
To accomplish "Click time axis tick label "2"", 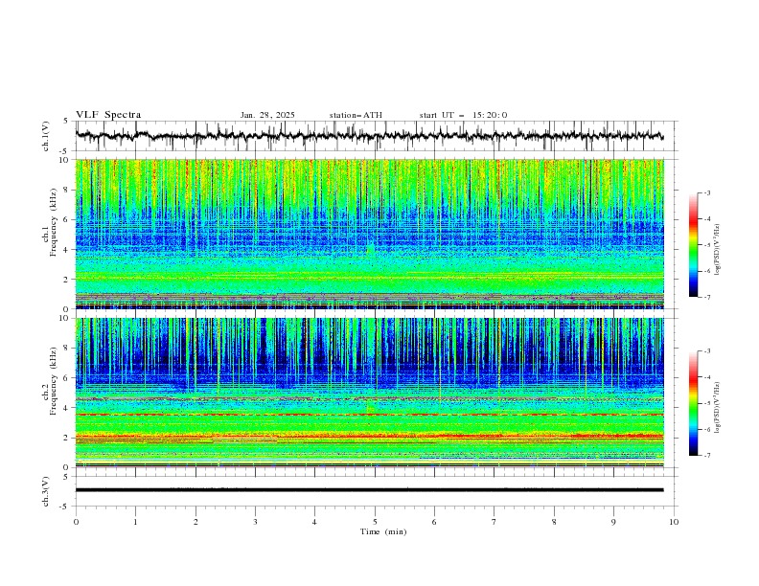I will pyautogui.click(x=195, y=522).
